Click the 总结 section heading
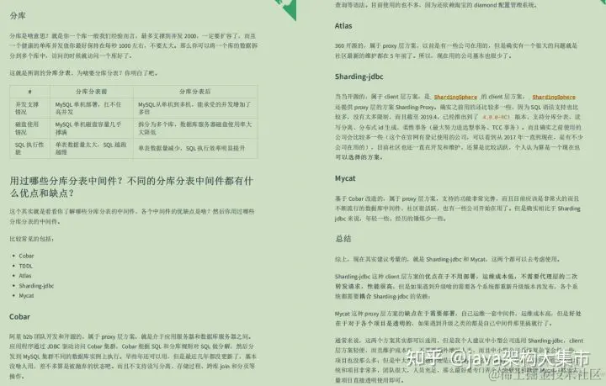This screenshot has width=606, height=386. click(x=343, y=239)
